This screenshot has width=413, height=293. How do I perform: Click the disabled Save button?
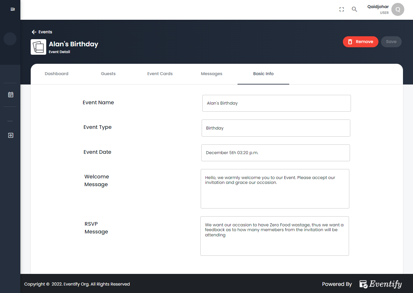[391, 41]
